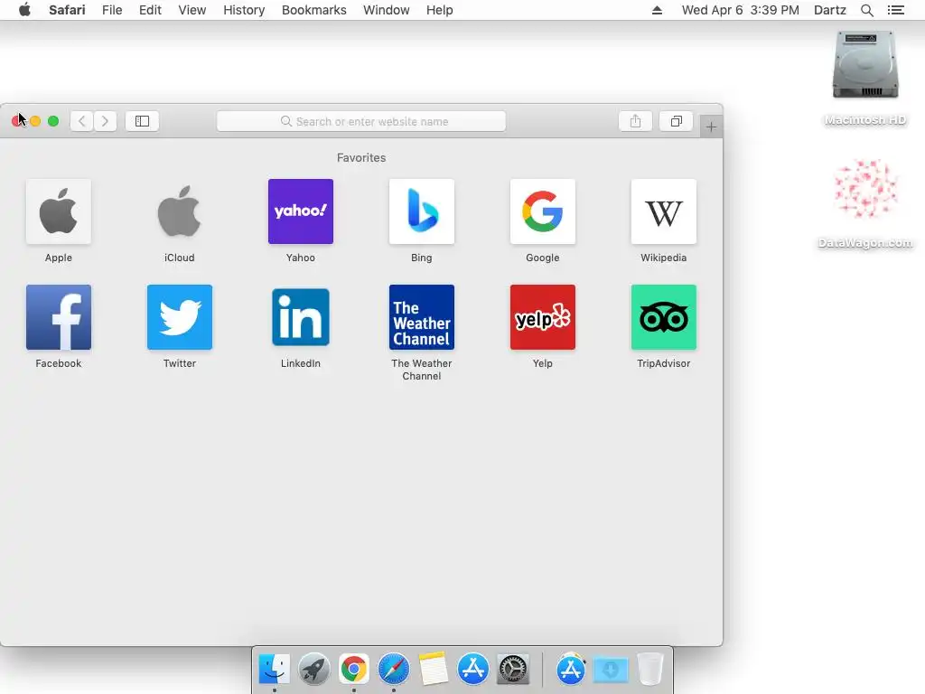Screen dimensions: 925x694
Task: Open Launchpad rocket in Dock
Action: (313, 669)
